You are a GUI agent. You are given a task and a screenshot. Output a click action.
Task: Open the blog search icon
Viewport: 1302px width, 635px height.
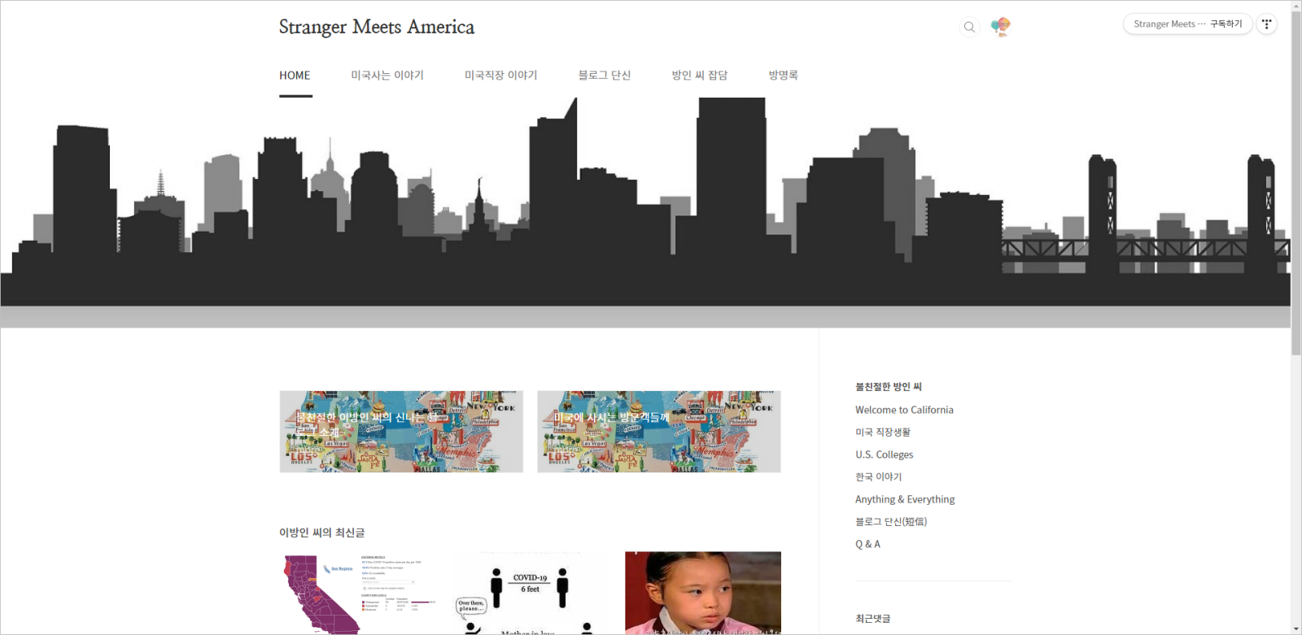969,27
